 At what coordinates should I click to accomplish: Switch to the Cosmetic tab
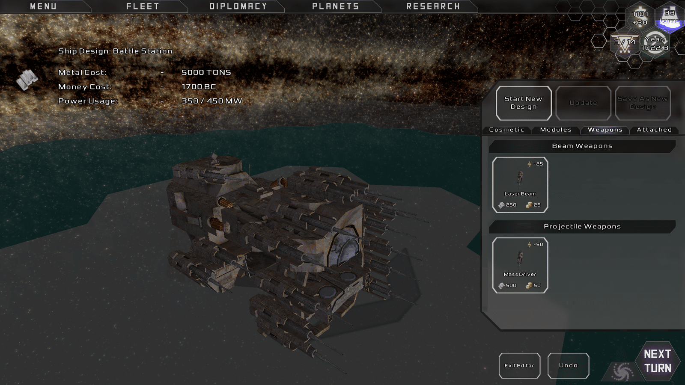506,130
